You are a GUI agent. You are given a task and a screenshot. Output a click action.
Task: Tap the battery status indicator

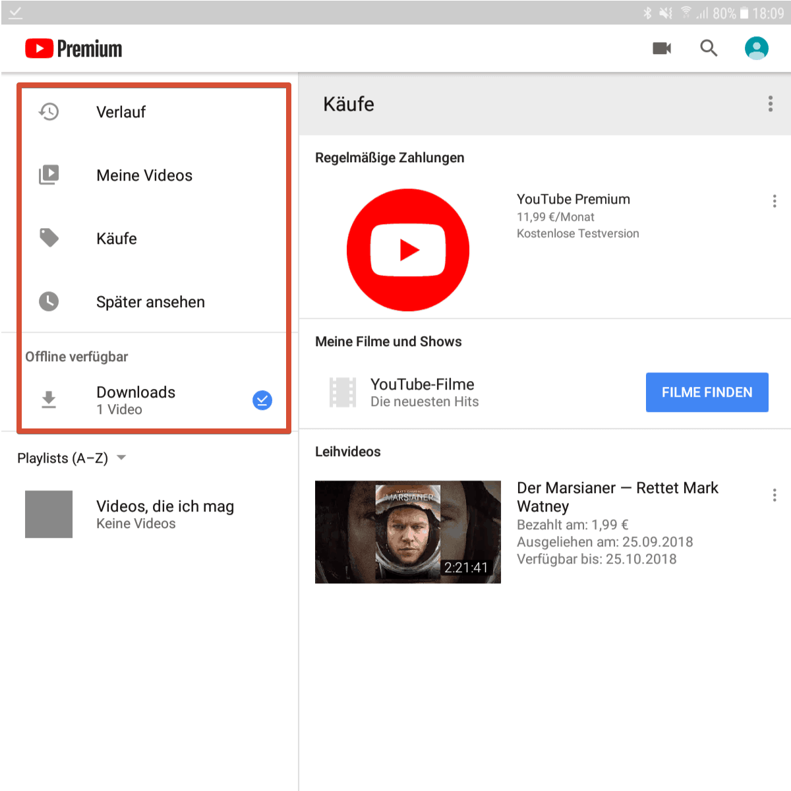[x=744, y=13]
